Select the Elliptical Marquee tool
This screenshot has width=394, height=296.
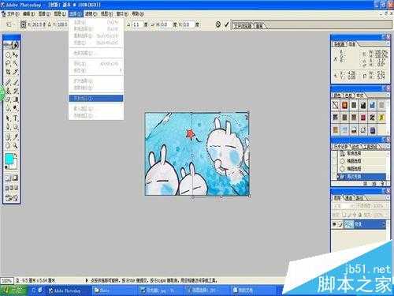(8, 55)
